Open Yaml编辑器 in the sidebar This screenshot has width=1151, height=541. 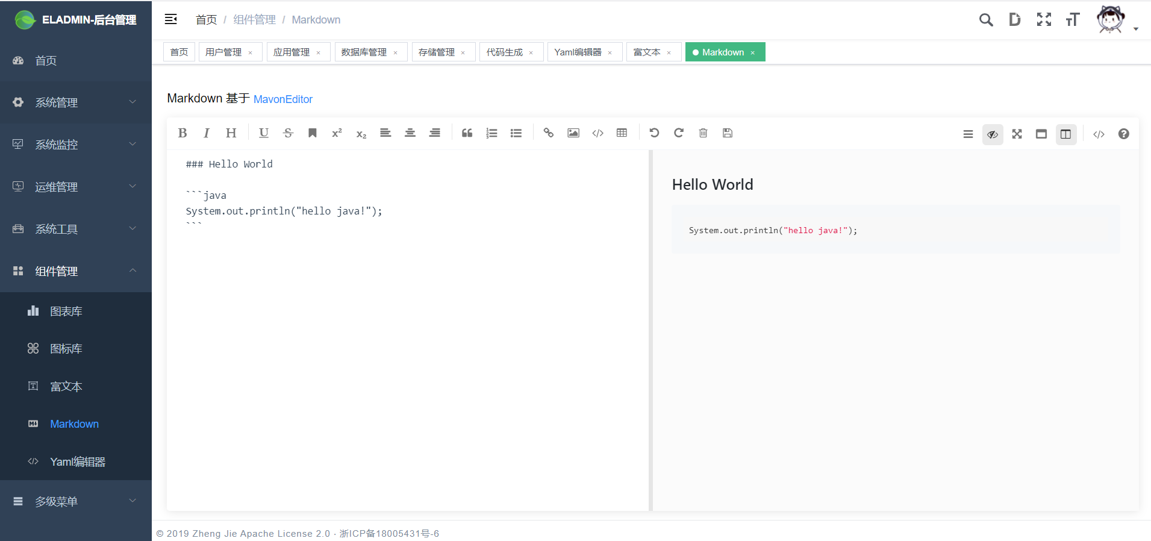pos(76,461)
